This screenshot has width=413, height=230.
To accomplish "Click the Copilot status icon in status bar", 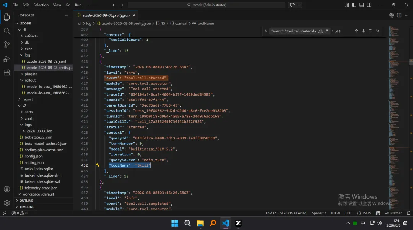I will pyautogui.click(x=378, y=213).
